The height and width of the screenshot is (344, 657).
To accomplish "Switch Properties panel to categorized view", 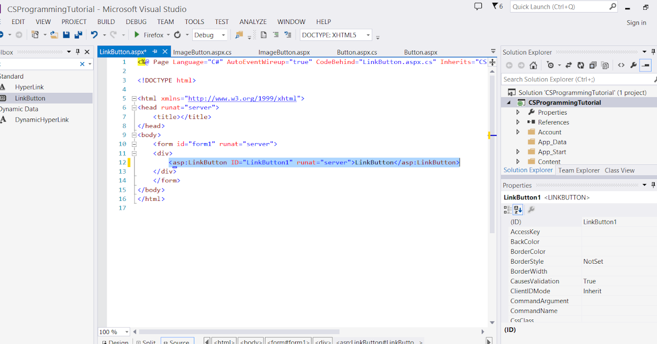I will [508, 209].
